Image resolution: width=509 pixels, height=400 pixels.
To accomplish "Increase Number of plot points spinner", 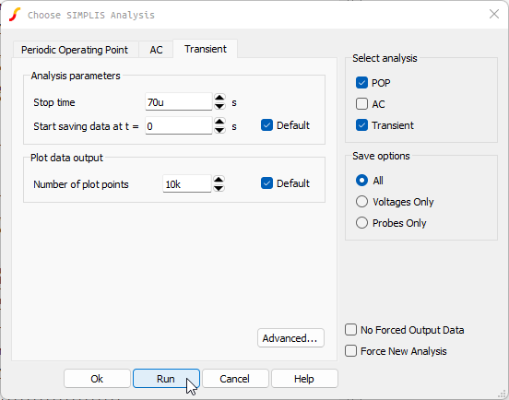I will [x=219, y=180].
